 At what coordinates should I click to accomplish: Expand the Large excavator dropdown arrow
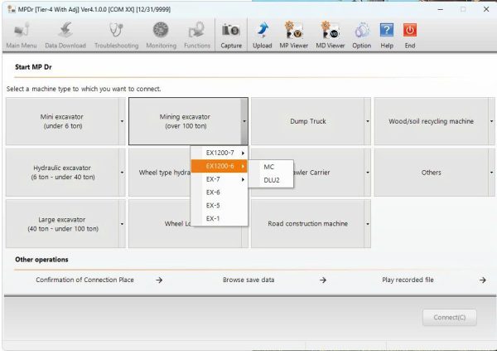click(122, 224)
